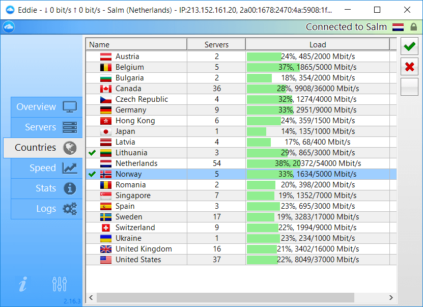Sort by the Load column header

(x=318, y=44)
